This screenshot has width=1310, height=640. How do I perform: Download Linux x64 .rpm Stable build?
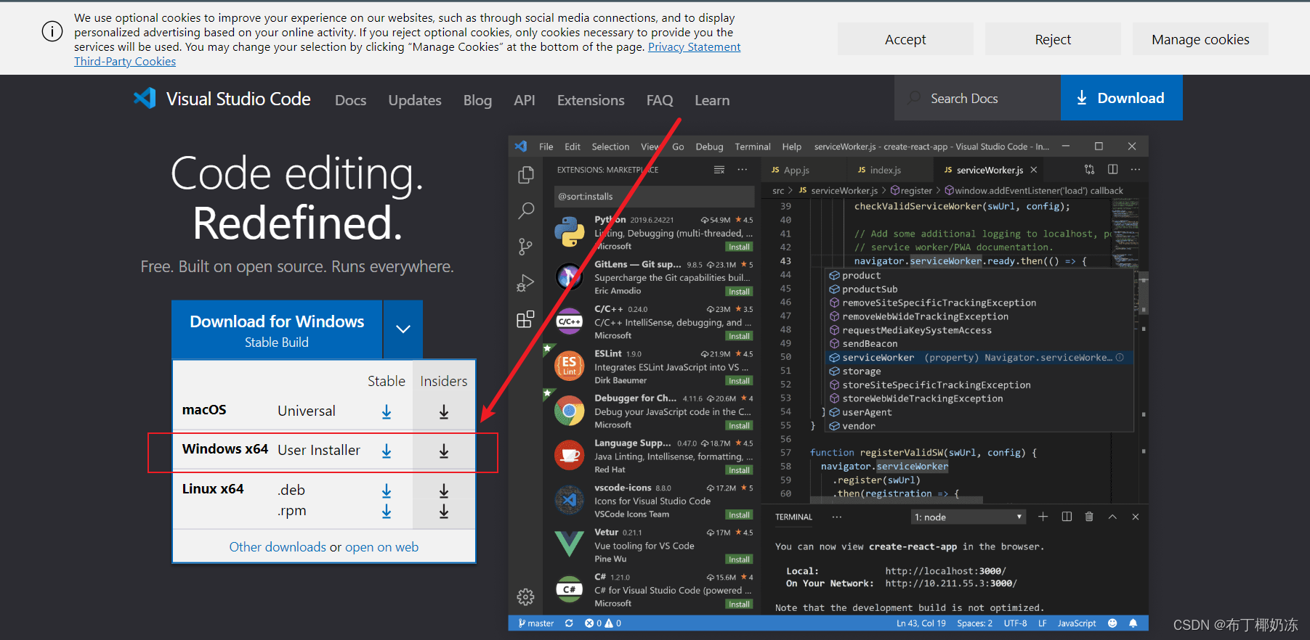(387, 512)
